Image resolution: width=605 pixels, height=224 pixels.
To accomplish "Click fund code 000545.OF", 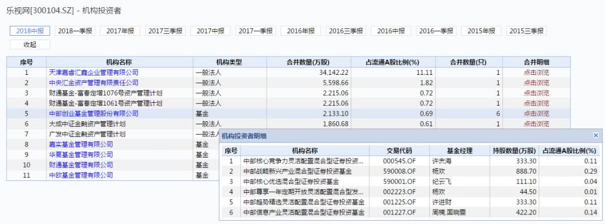I will coord(400,161).
